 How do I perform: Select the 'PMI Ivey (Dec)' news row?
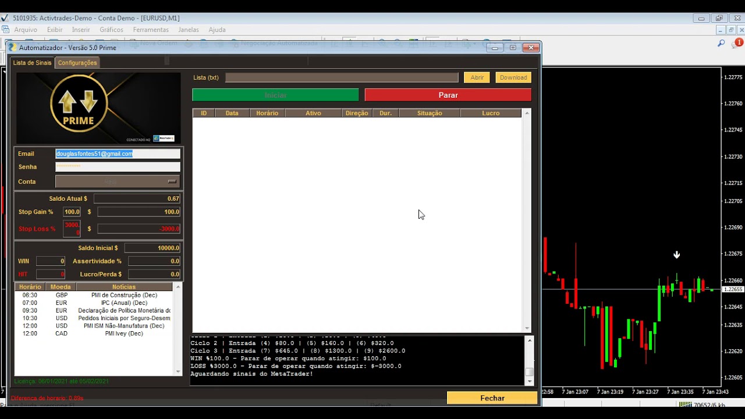point(94,333)
